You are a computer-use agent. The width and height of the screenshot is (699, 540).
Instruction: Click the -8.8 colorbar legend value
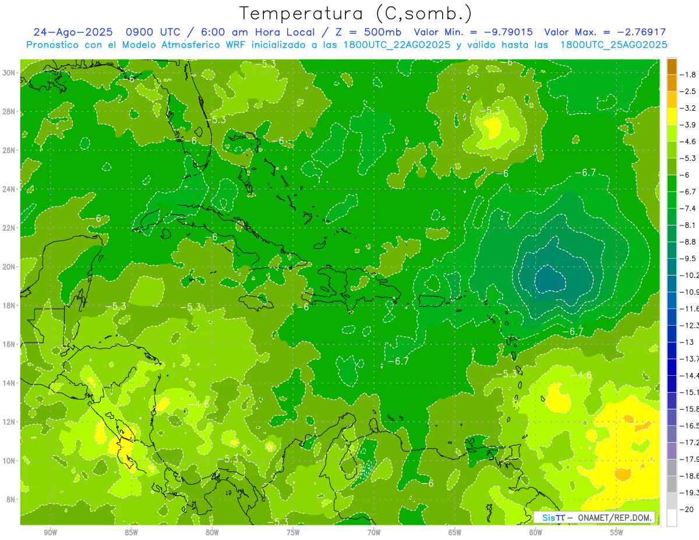point(689,242)
